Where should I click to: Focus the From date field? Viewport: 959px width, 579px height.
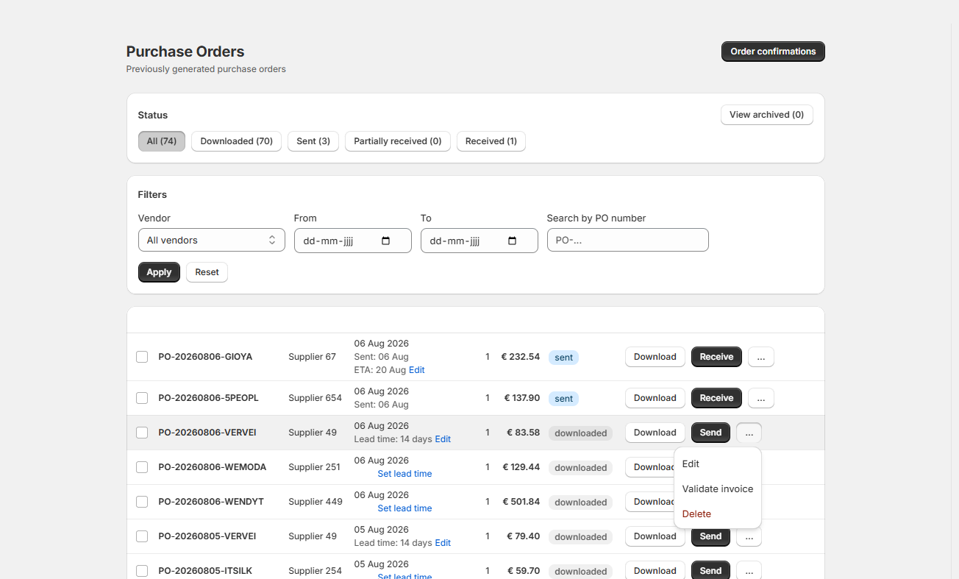(x=353, y=241)
